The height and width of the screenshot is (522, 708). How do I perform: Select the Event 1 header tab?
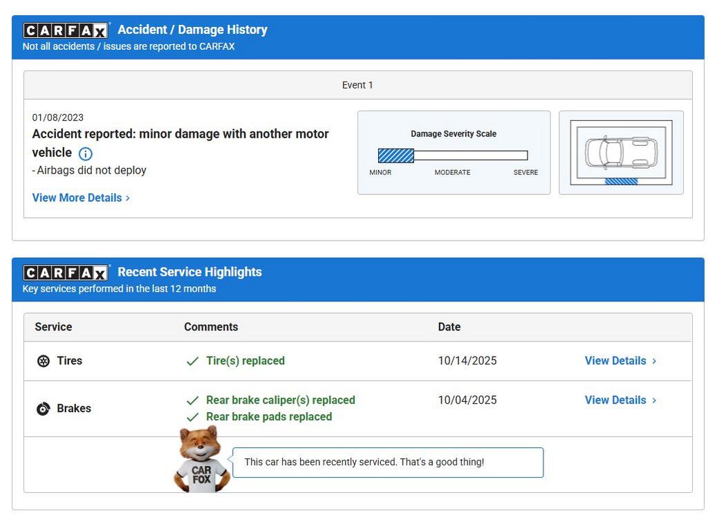[x=357, y=85]
